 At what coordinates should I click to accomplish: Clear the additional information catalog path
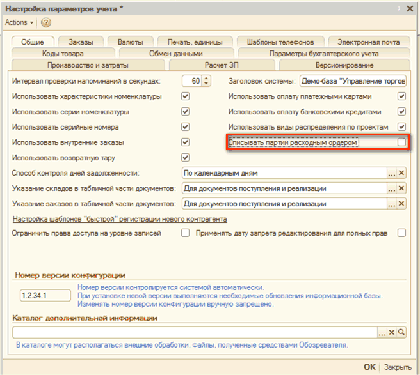point(392,332)
